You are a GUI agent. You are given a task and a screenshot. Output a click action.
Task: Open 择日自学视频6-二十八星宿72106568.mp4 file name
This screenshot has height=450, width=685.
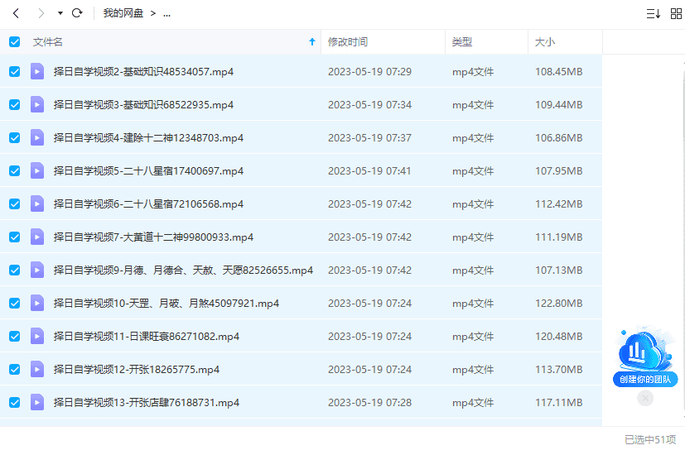coord(148,204)
